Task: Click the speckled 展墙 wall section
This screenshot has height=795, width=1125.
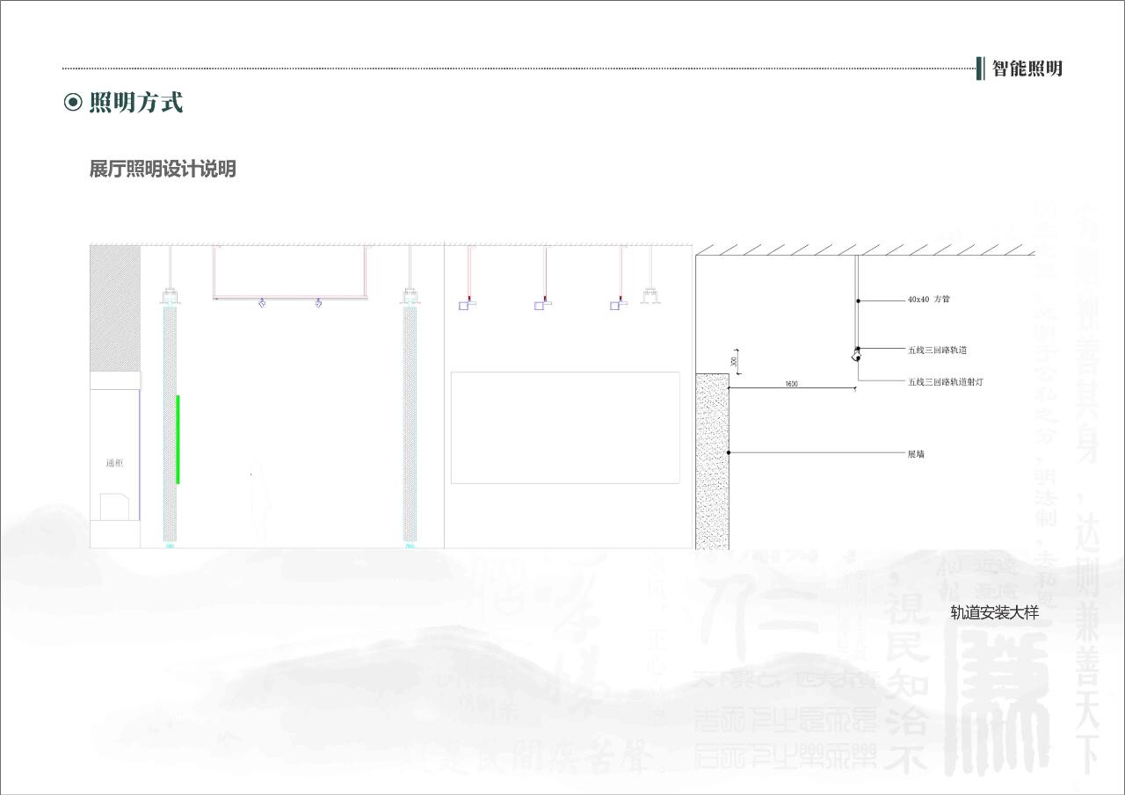Action: point(712,461)
